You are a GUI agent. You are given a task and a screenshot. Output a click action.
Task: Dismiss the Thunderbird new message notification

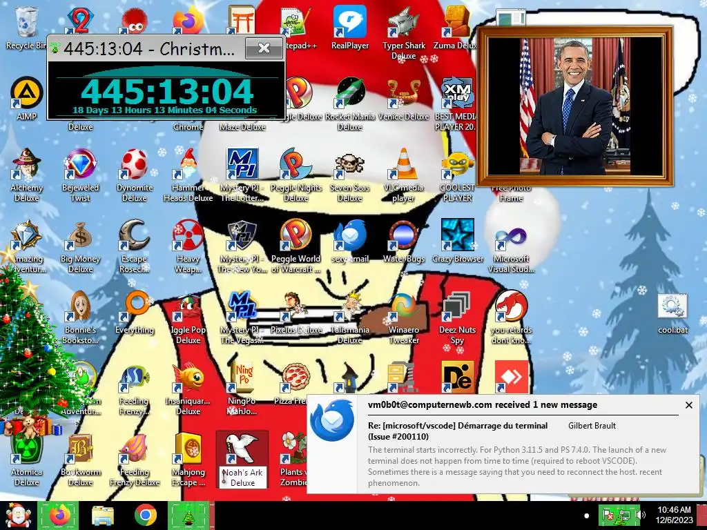[x=688, y=405]
